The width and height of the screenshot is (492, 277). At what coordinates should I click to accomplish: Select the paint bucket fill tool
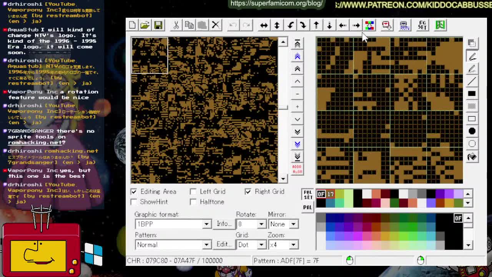(472, 157)
